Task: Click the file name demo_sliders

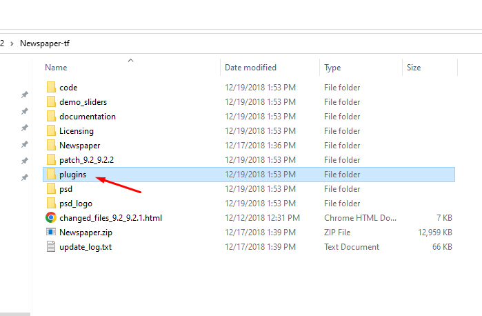Action: [x=83, y=102]
